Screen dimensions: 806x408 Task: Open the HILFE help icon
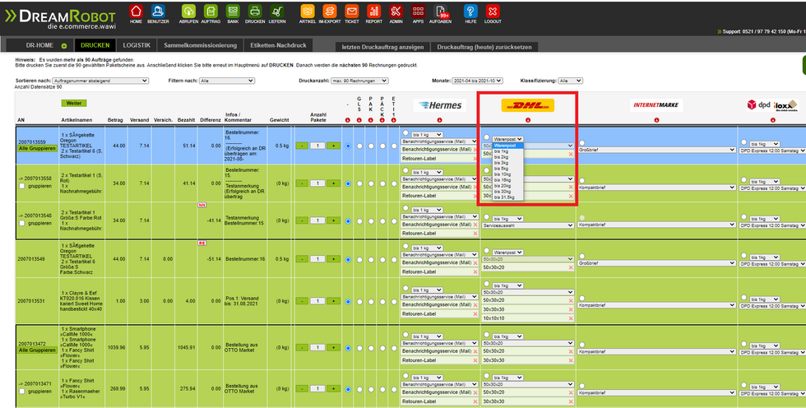pyautogui.click(x=470, y=11)
